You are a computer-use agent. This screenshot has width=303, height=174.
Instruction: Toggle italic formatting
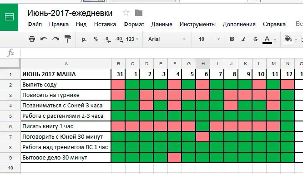[x=244, y=39]
